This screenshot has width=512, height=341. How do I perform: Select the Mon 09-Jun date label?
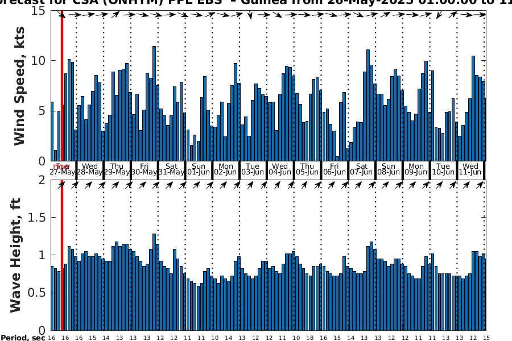416,169
